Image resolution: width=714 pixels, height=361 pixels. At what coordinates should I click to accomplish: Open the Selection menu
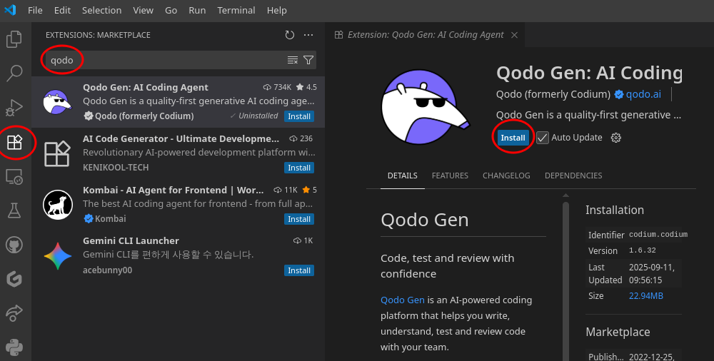pos(101,10)
